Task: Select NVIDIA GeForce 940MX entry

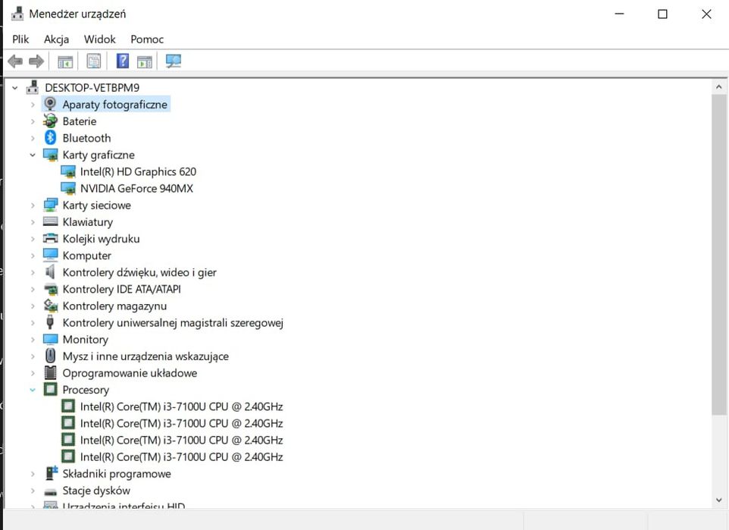Action: tap(136, 189)
